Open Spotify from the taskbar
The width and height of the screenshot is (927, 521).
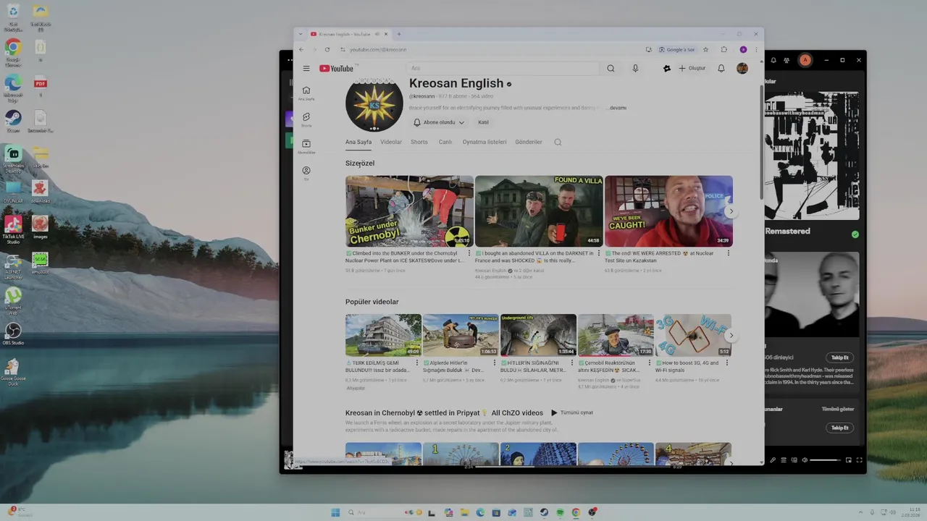(561, 512)
